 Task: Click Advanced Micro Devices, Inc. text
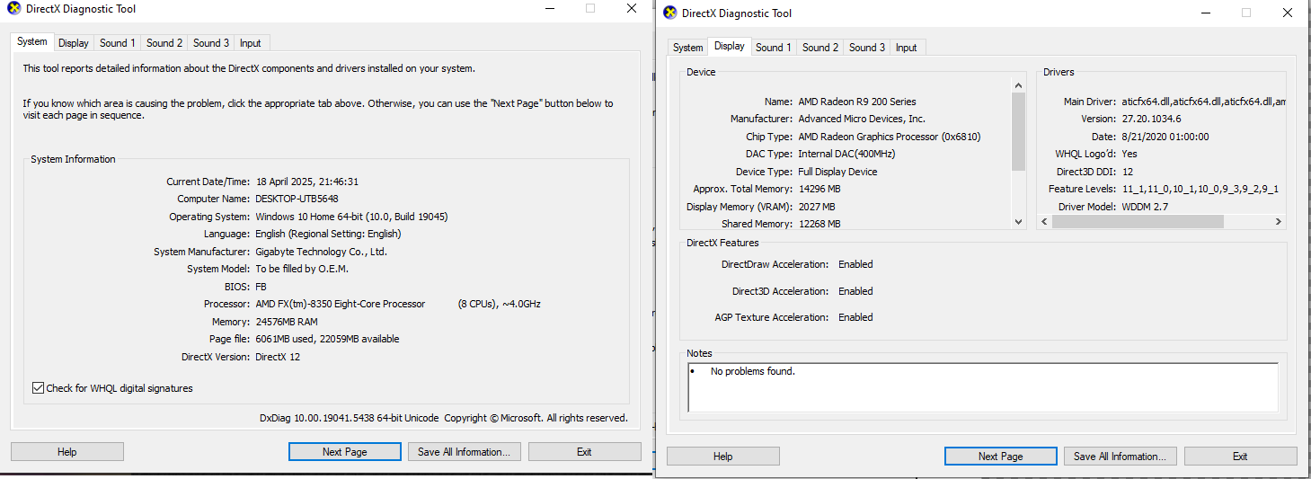click(862, 119)
